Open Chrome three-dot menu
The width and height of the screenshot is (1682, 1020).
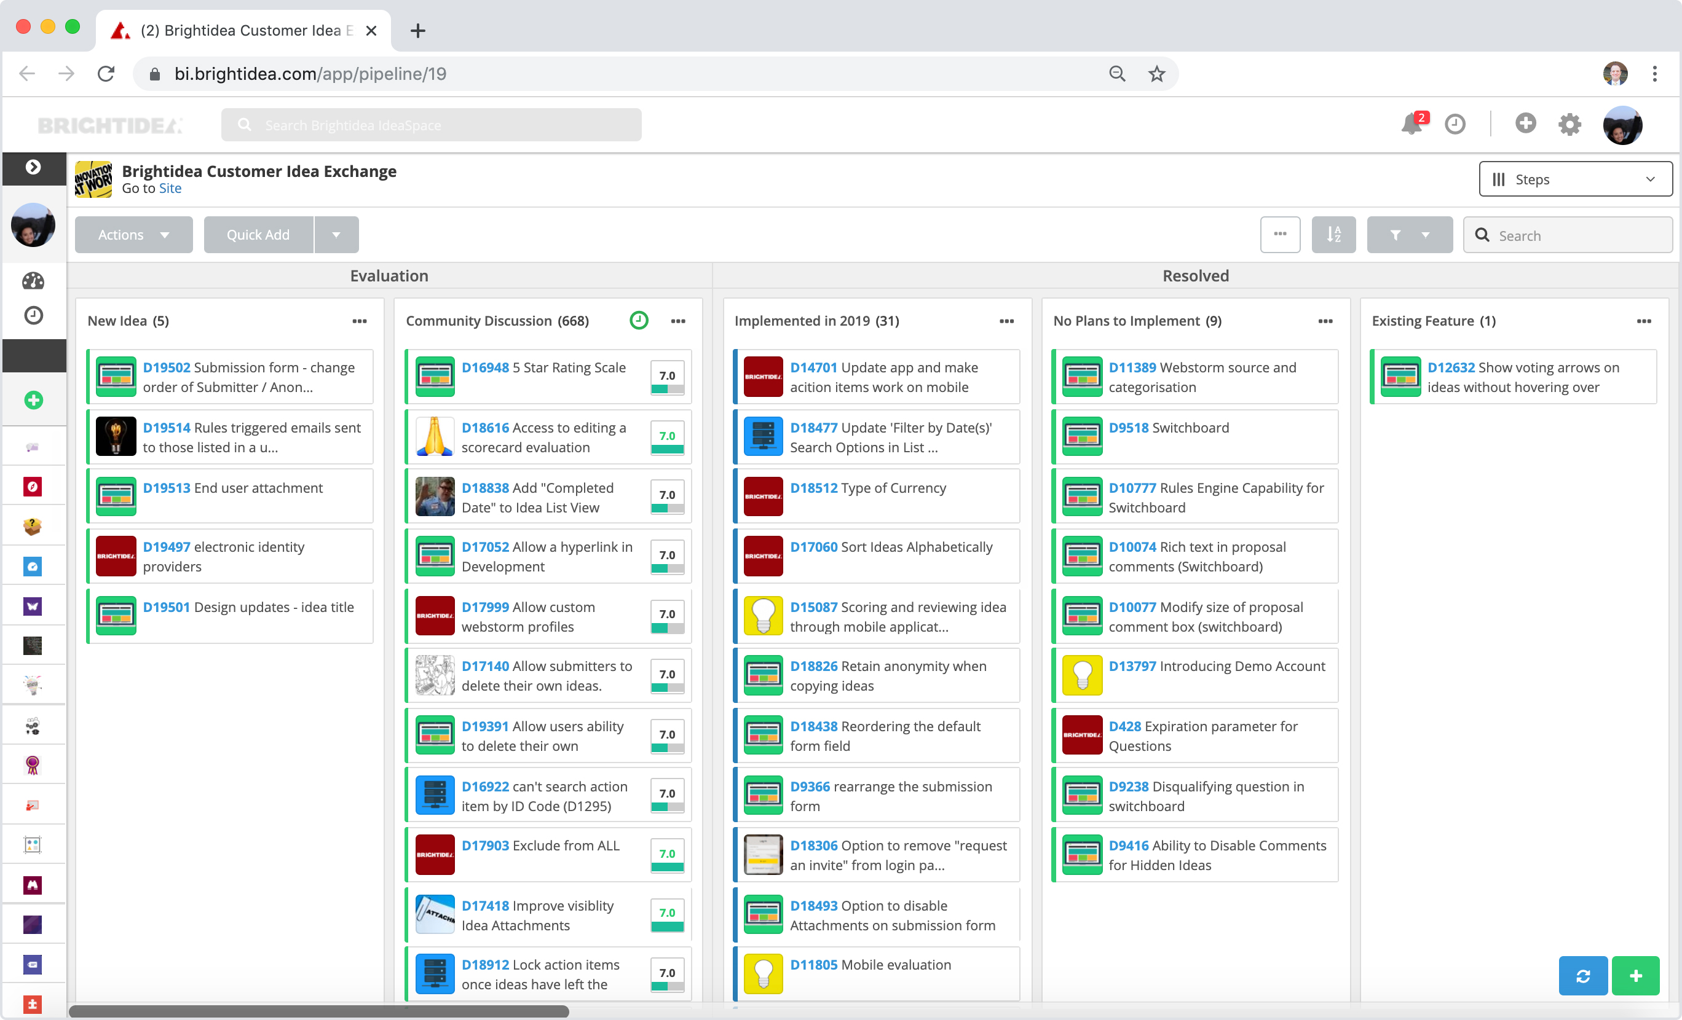(1654, 74)
